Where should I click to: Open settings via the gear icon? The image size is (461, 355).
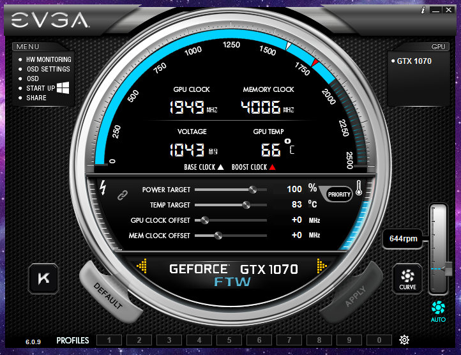pos(404,340)
